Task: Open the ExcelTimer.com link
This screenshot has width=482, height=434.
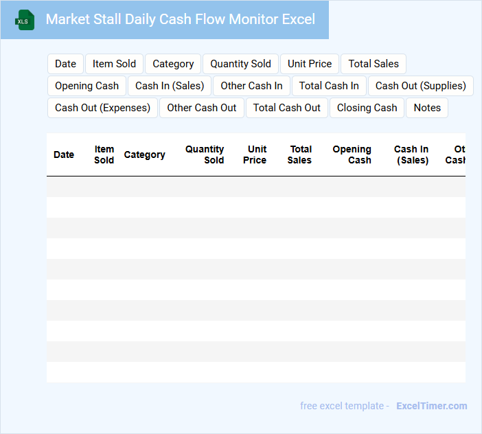Action: click(x=431, y=406)
